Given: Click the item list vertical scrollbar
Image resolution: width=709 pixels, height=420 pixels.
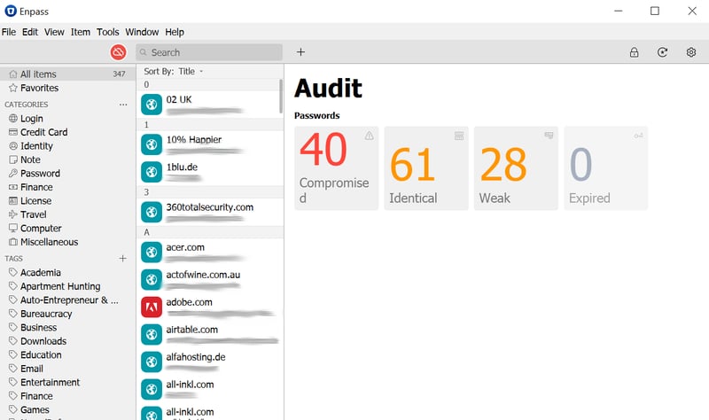Looking at the screenshot, I should [x=281, y=97].
